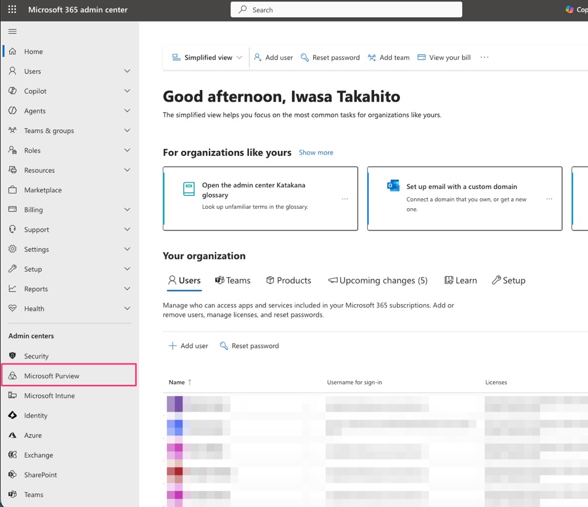Expand the Reports chevron
The width and height of the screenshot is (588, 507).
point(127,288)
